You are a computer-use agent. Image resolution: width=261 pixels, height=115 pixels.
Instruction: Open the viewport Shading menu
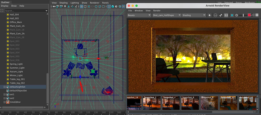[63, 3]
